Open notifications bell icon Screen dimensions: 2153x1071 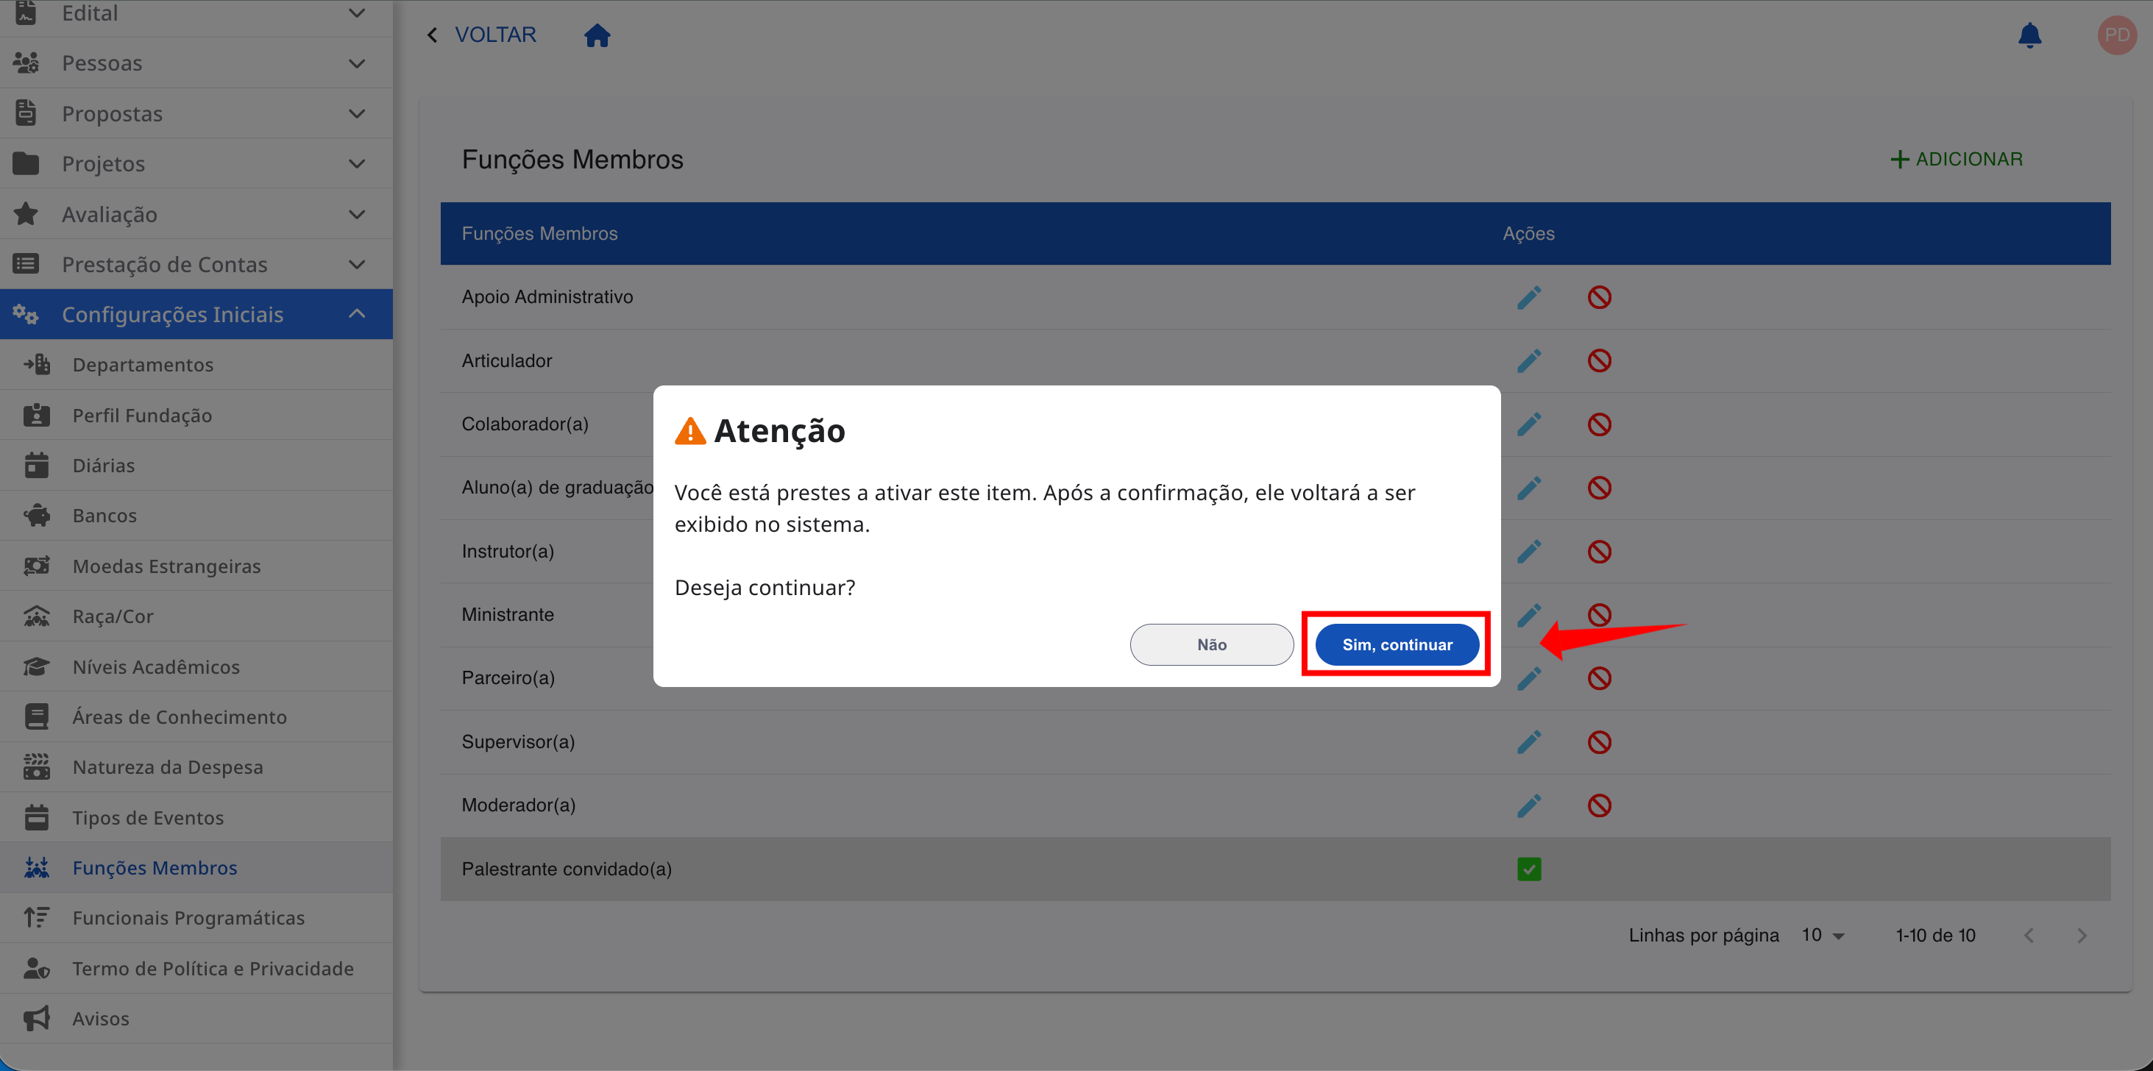(2029, 35)
